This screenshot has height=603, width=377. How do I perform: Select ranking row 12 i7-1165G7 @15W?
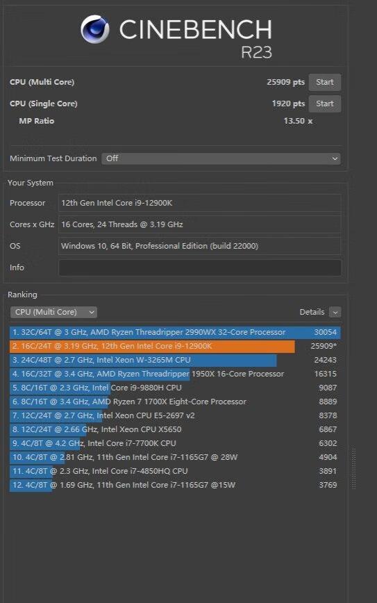click(x=175, y=485)
